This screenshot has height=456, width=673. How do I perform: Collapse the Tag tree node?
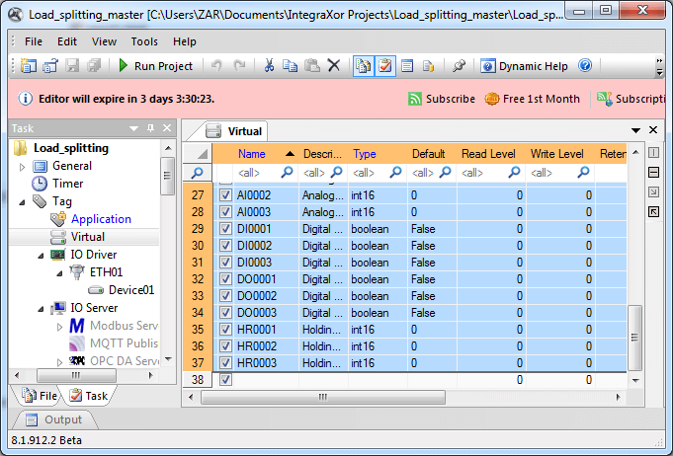point(23,202)
